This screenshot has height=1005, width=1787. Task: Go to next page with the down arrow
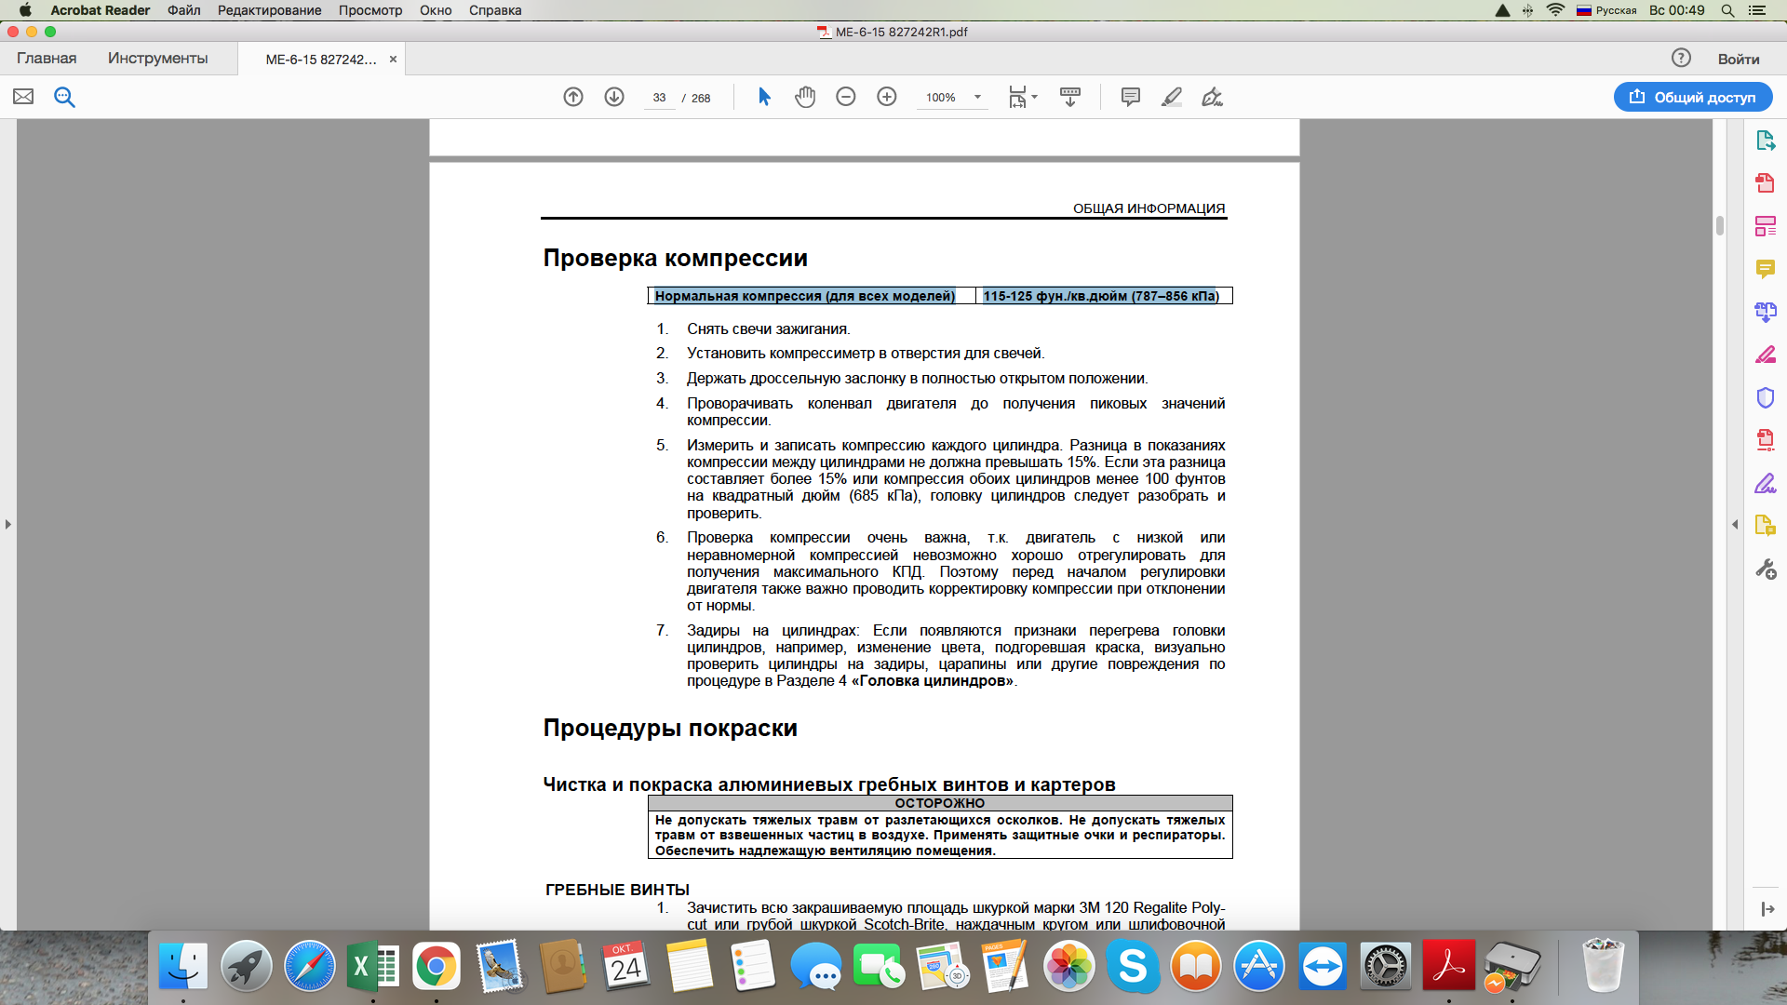point(614,97)
